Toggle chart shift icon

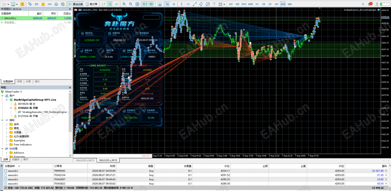click(x=152, y=4)
